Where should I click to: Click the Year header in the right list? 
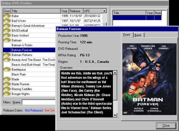coord(150,13)
